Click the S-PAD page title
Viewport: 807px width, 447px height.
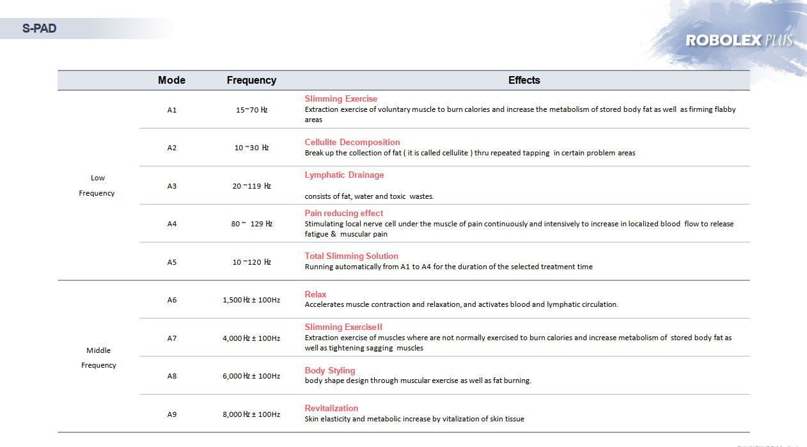[x=39, y=29]
